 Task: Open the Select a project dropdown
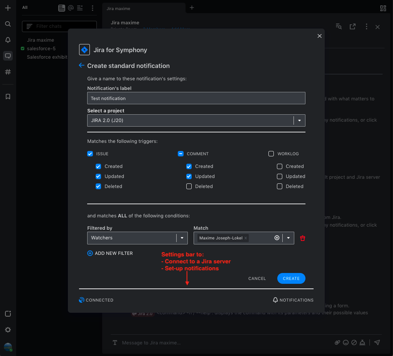coord(196,120)
